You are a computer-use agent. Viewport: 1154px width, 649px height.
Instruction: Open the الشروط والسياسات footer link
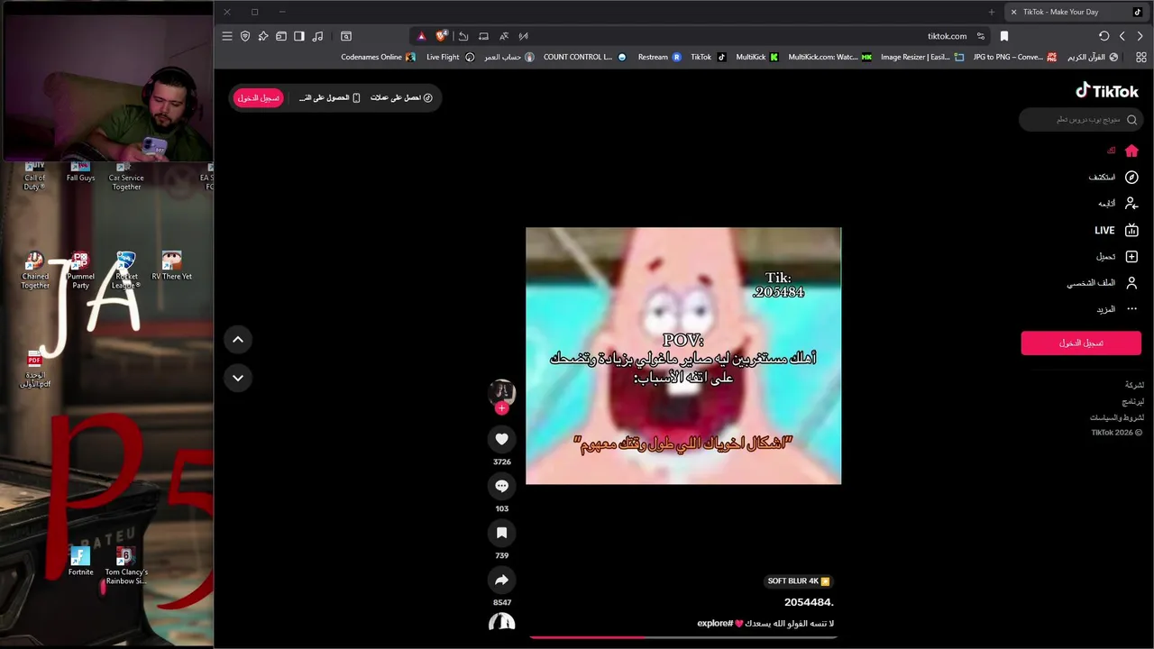point(1117,417)
